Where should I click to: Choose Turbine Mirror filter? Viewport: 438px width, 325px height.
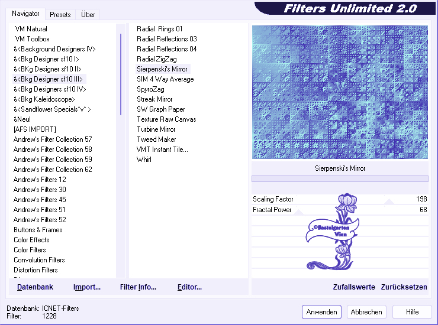[156, 129]
